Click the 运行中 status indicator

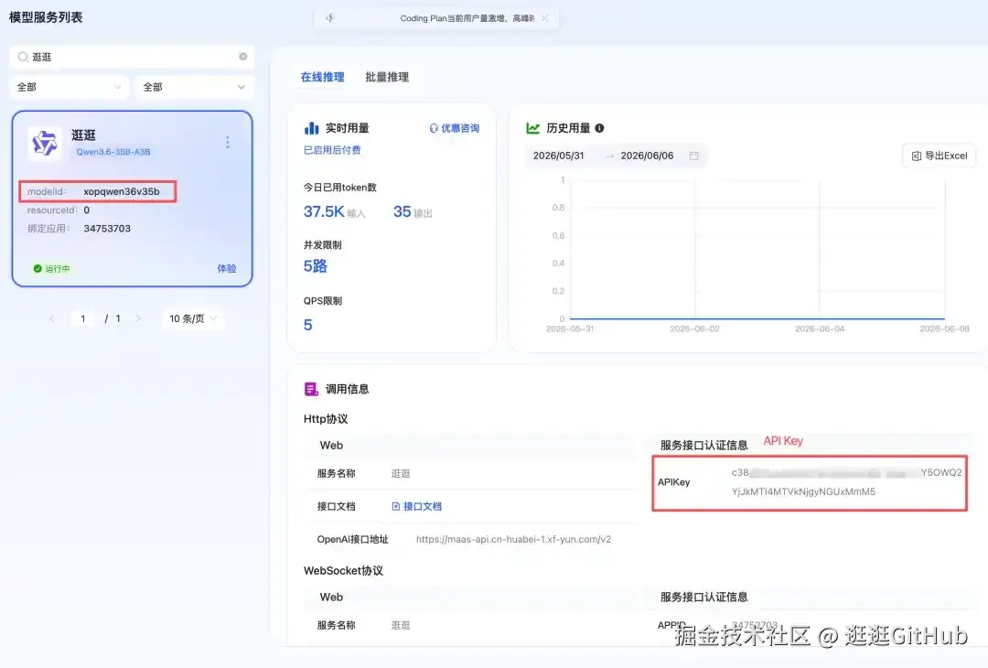click(x=51, y=268)
